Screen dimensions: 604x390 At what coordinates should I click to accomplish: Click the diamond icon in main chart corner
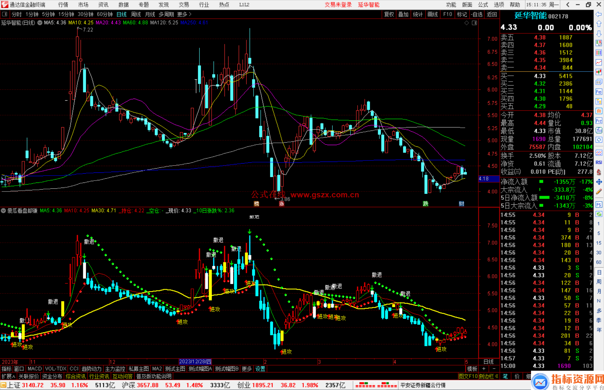tap(466, 23)
